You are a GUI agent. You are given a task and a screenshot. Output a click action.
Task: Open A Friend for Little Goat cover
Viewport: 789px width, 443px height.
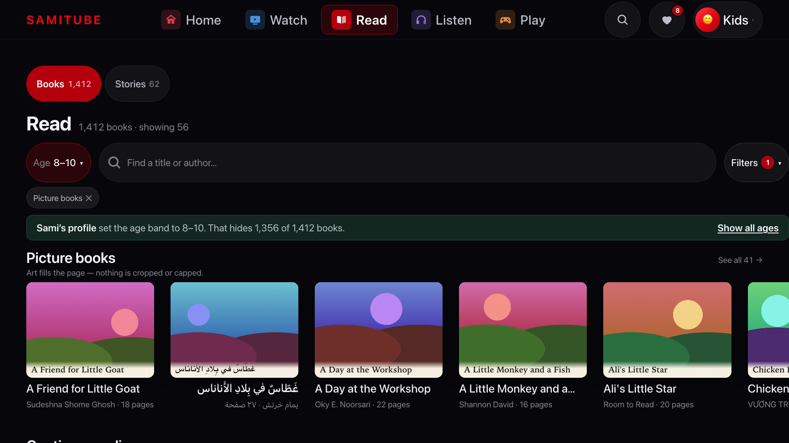pos(90,330)
